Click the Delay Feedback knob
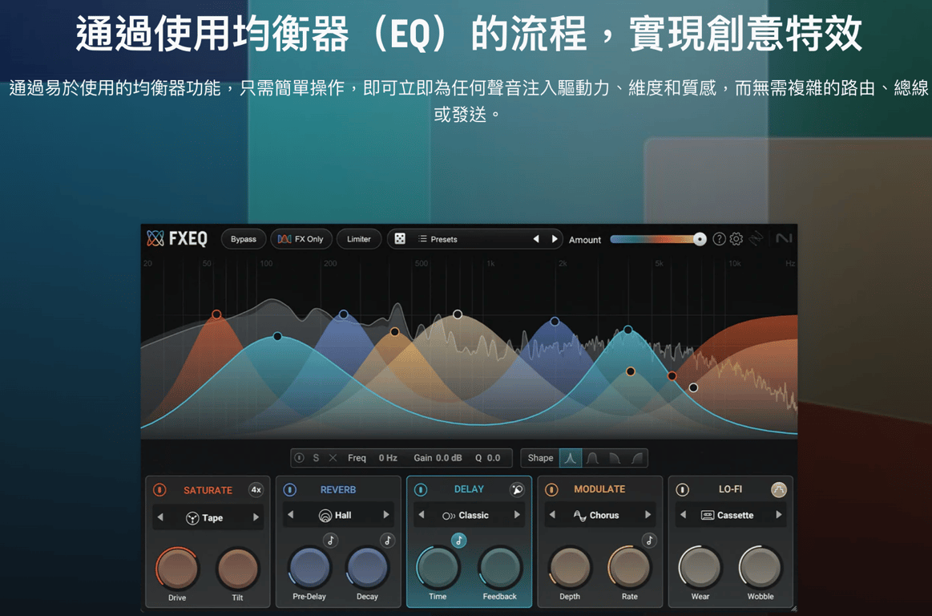 point(499,567)
